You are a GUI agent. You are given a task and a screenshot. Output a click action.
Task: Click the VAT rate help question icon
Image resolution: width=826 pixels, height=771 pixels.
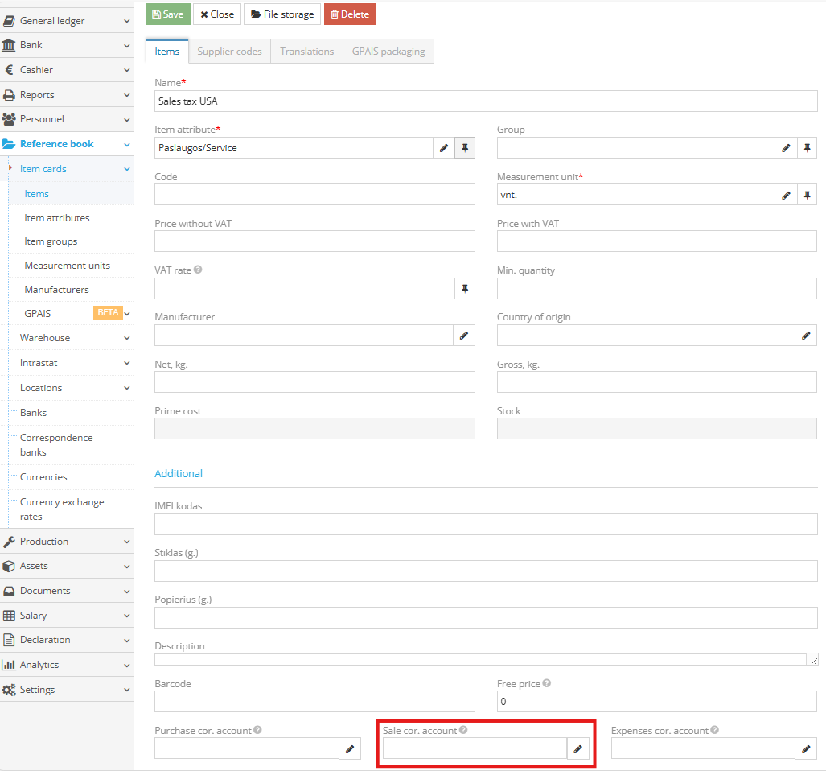coord(198,270)
